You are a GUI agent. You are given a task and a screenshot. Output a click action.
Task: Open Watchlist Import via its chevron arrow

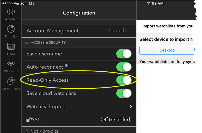click(131, 107)
